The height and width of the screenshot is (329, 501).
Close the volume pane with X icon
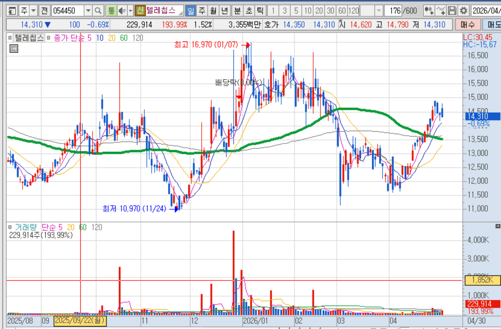click(498, 226)
